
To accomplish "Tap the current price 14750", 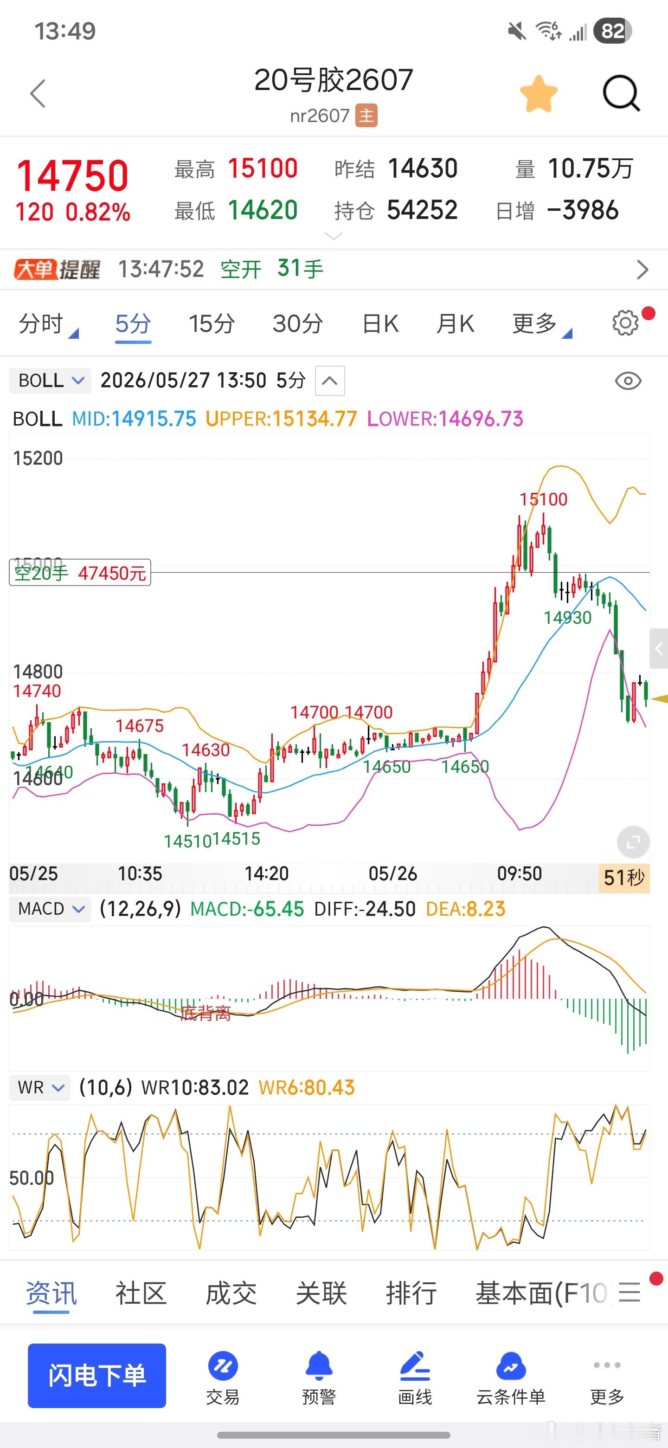I will [x=72, y=175].
